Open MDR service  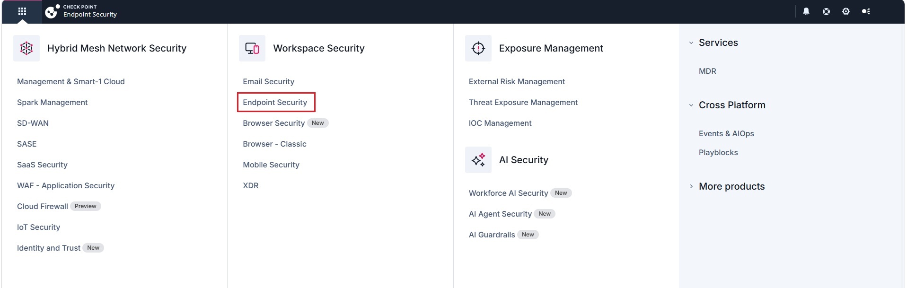coord(707,71)
